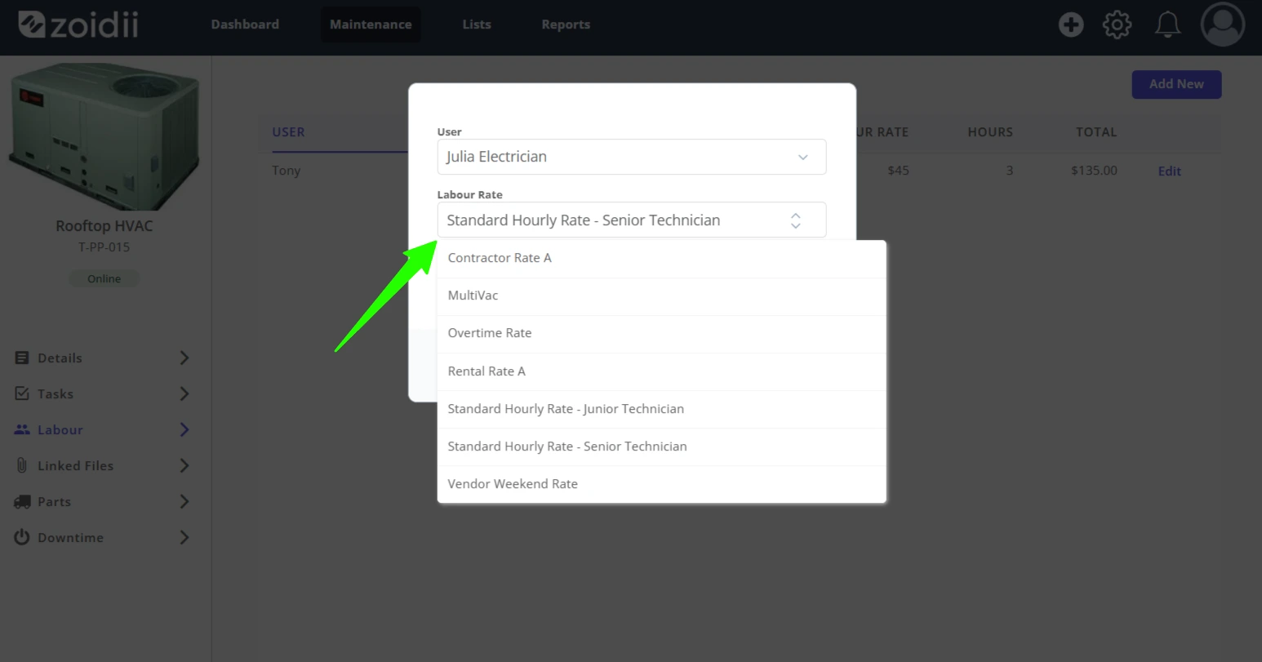Open Details in the sidebar
Screen dimensions: 1262x662
[x=60, y=358]
